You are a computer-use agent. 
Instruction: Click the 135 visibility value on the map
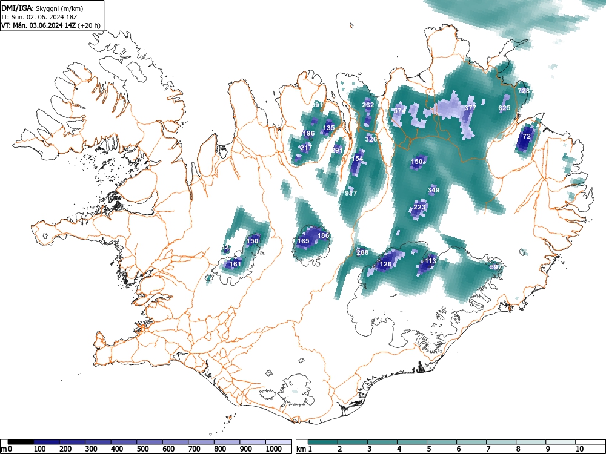click(x=328, y=128)
